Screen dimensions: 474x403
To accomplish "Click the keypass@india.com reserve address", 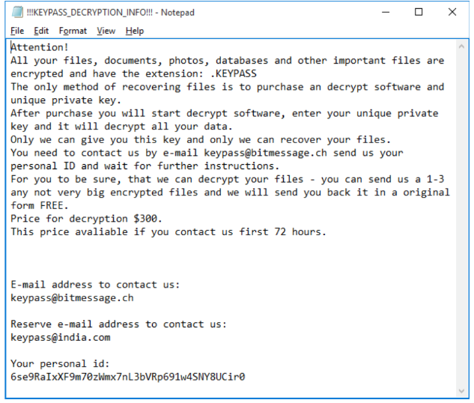I will point(61,337).
